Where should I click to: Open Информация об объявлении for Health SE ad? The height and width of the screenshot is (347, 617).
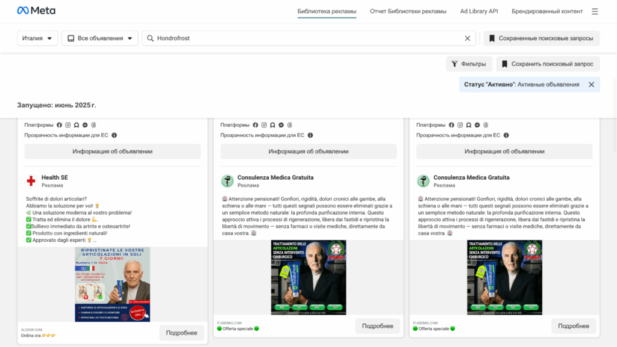pos(113,151)
